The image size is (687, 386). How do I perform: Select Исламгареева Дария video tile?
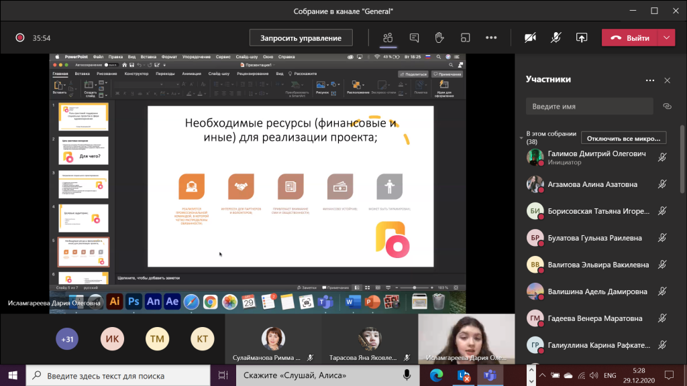point(466,338)
